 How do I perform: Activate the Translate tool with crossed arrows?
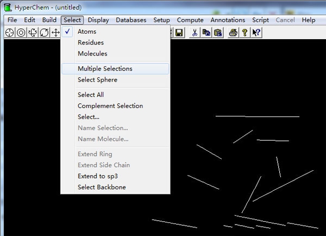pyautogui.click(x=55, y=33)
